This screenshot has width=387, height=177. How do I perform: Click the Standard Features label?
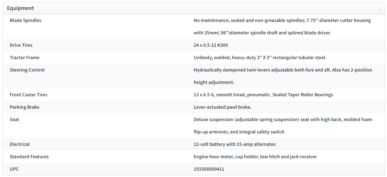29,156
